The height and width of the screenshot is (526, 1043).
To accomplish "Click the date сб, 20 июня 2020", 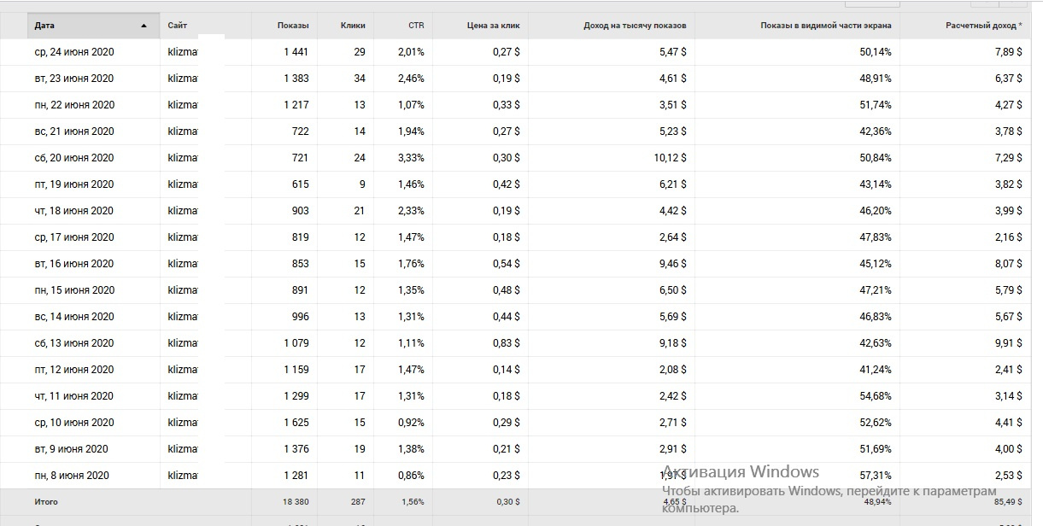I will [74, 158].
